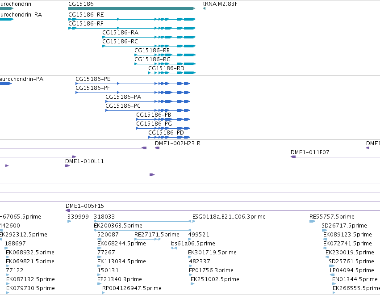Open the CG15186-PF protein label
This screenshot has height=295, width=380.
92,88
